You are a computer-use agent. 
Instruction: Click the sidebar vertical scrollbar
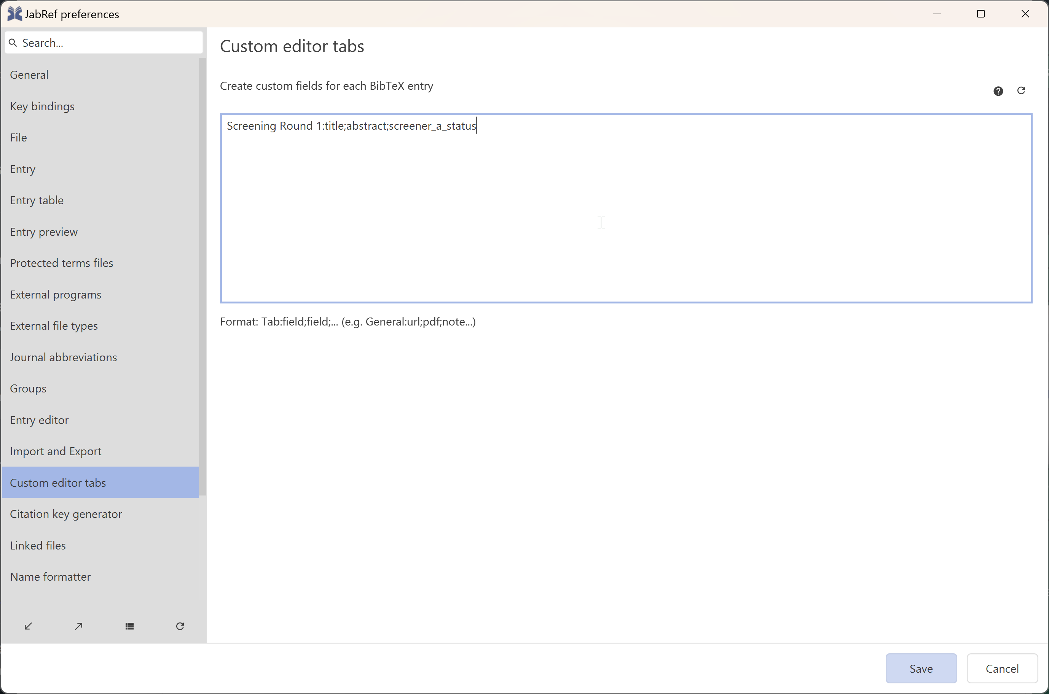coord(202,276)
